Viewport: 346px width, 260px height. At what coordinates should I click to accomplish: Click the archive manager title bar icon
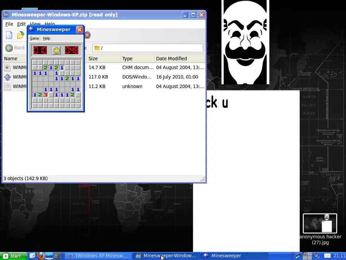pos(6,15)
